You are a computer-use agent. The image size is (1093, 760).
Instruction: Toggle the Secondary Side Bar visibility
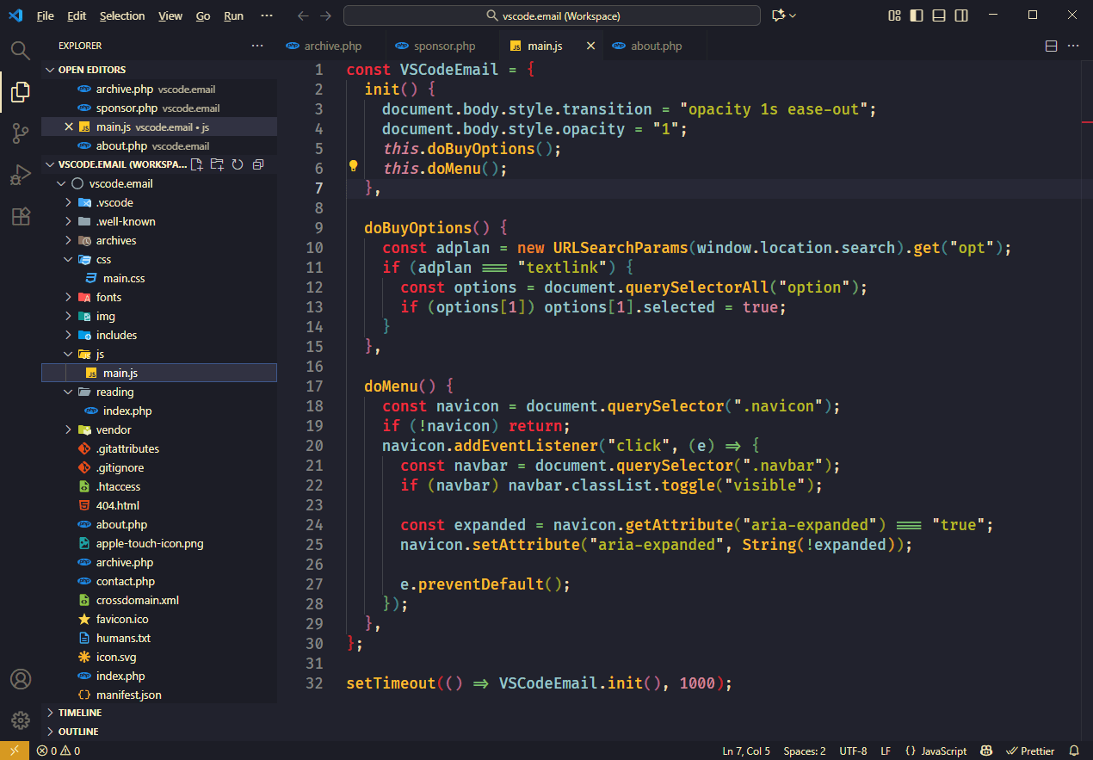[x=960, y=15]
